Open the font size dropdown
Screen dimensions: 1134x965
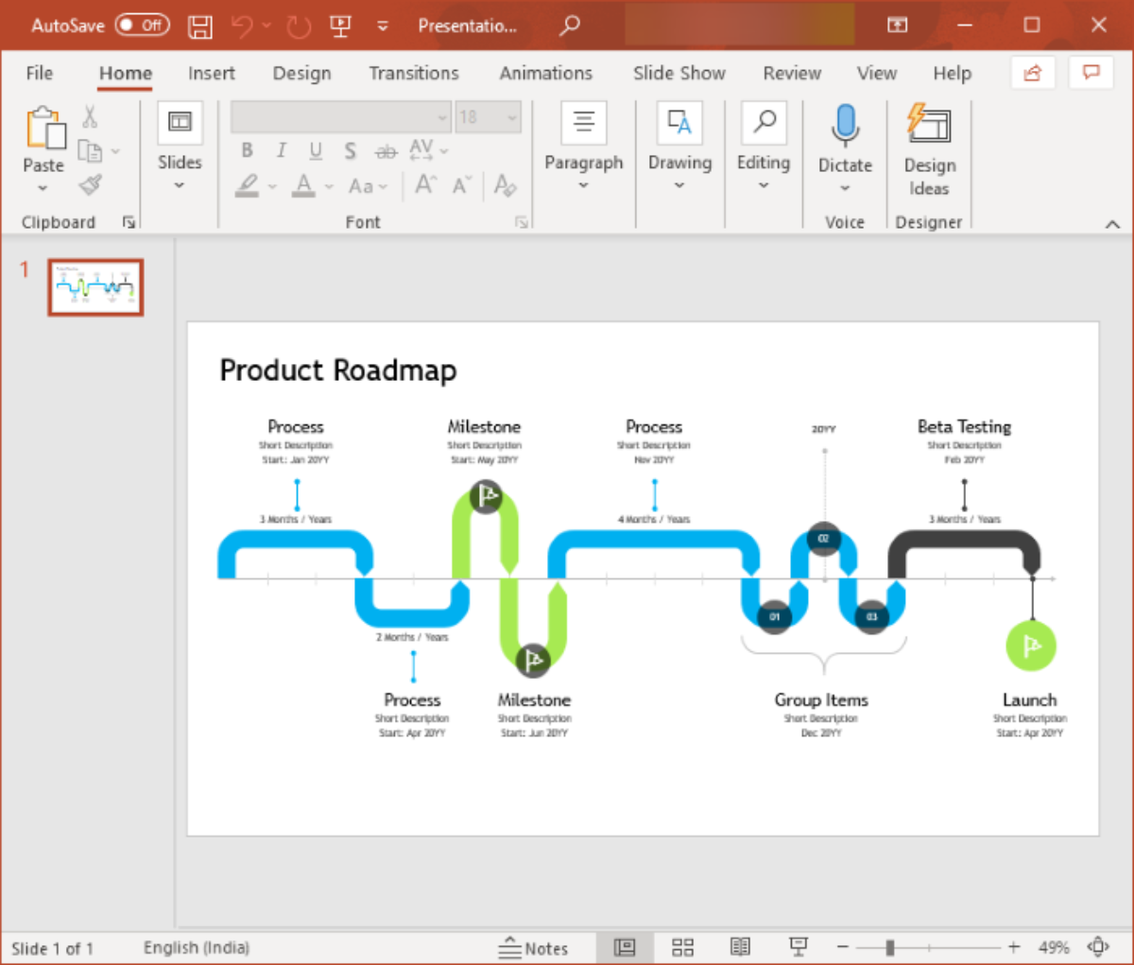click(x=512, y=117)
